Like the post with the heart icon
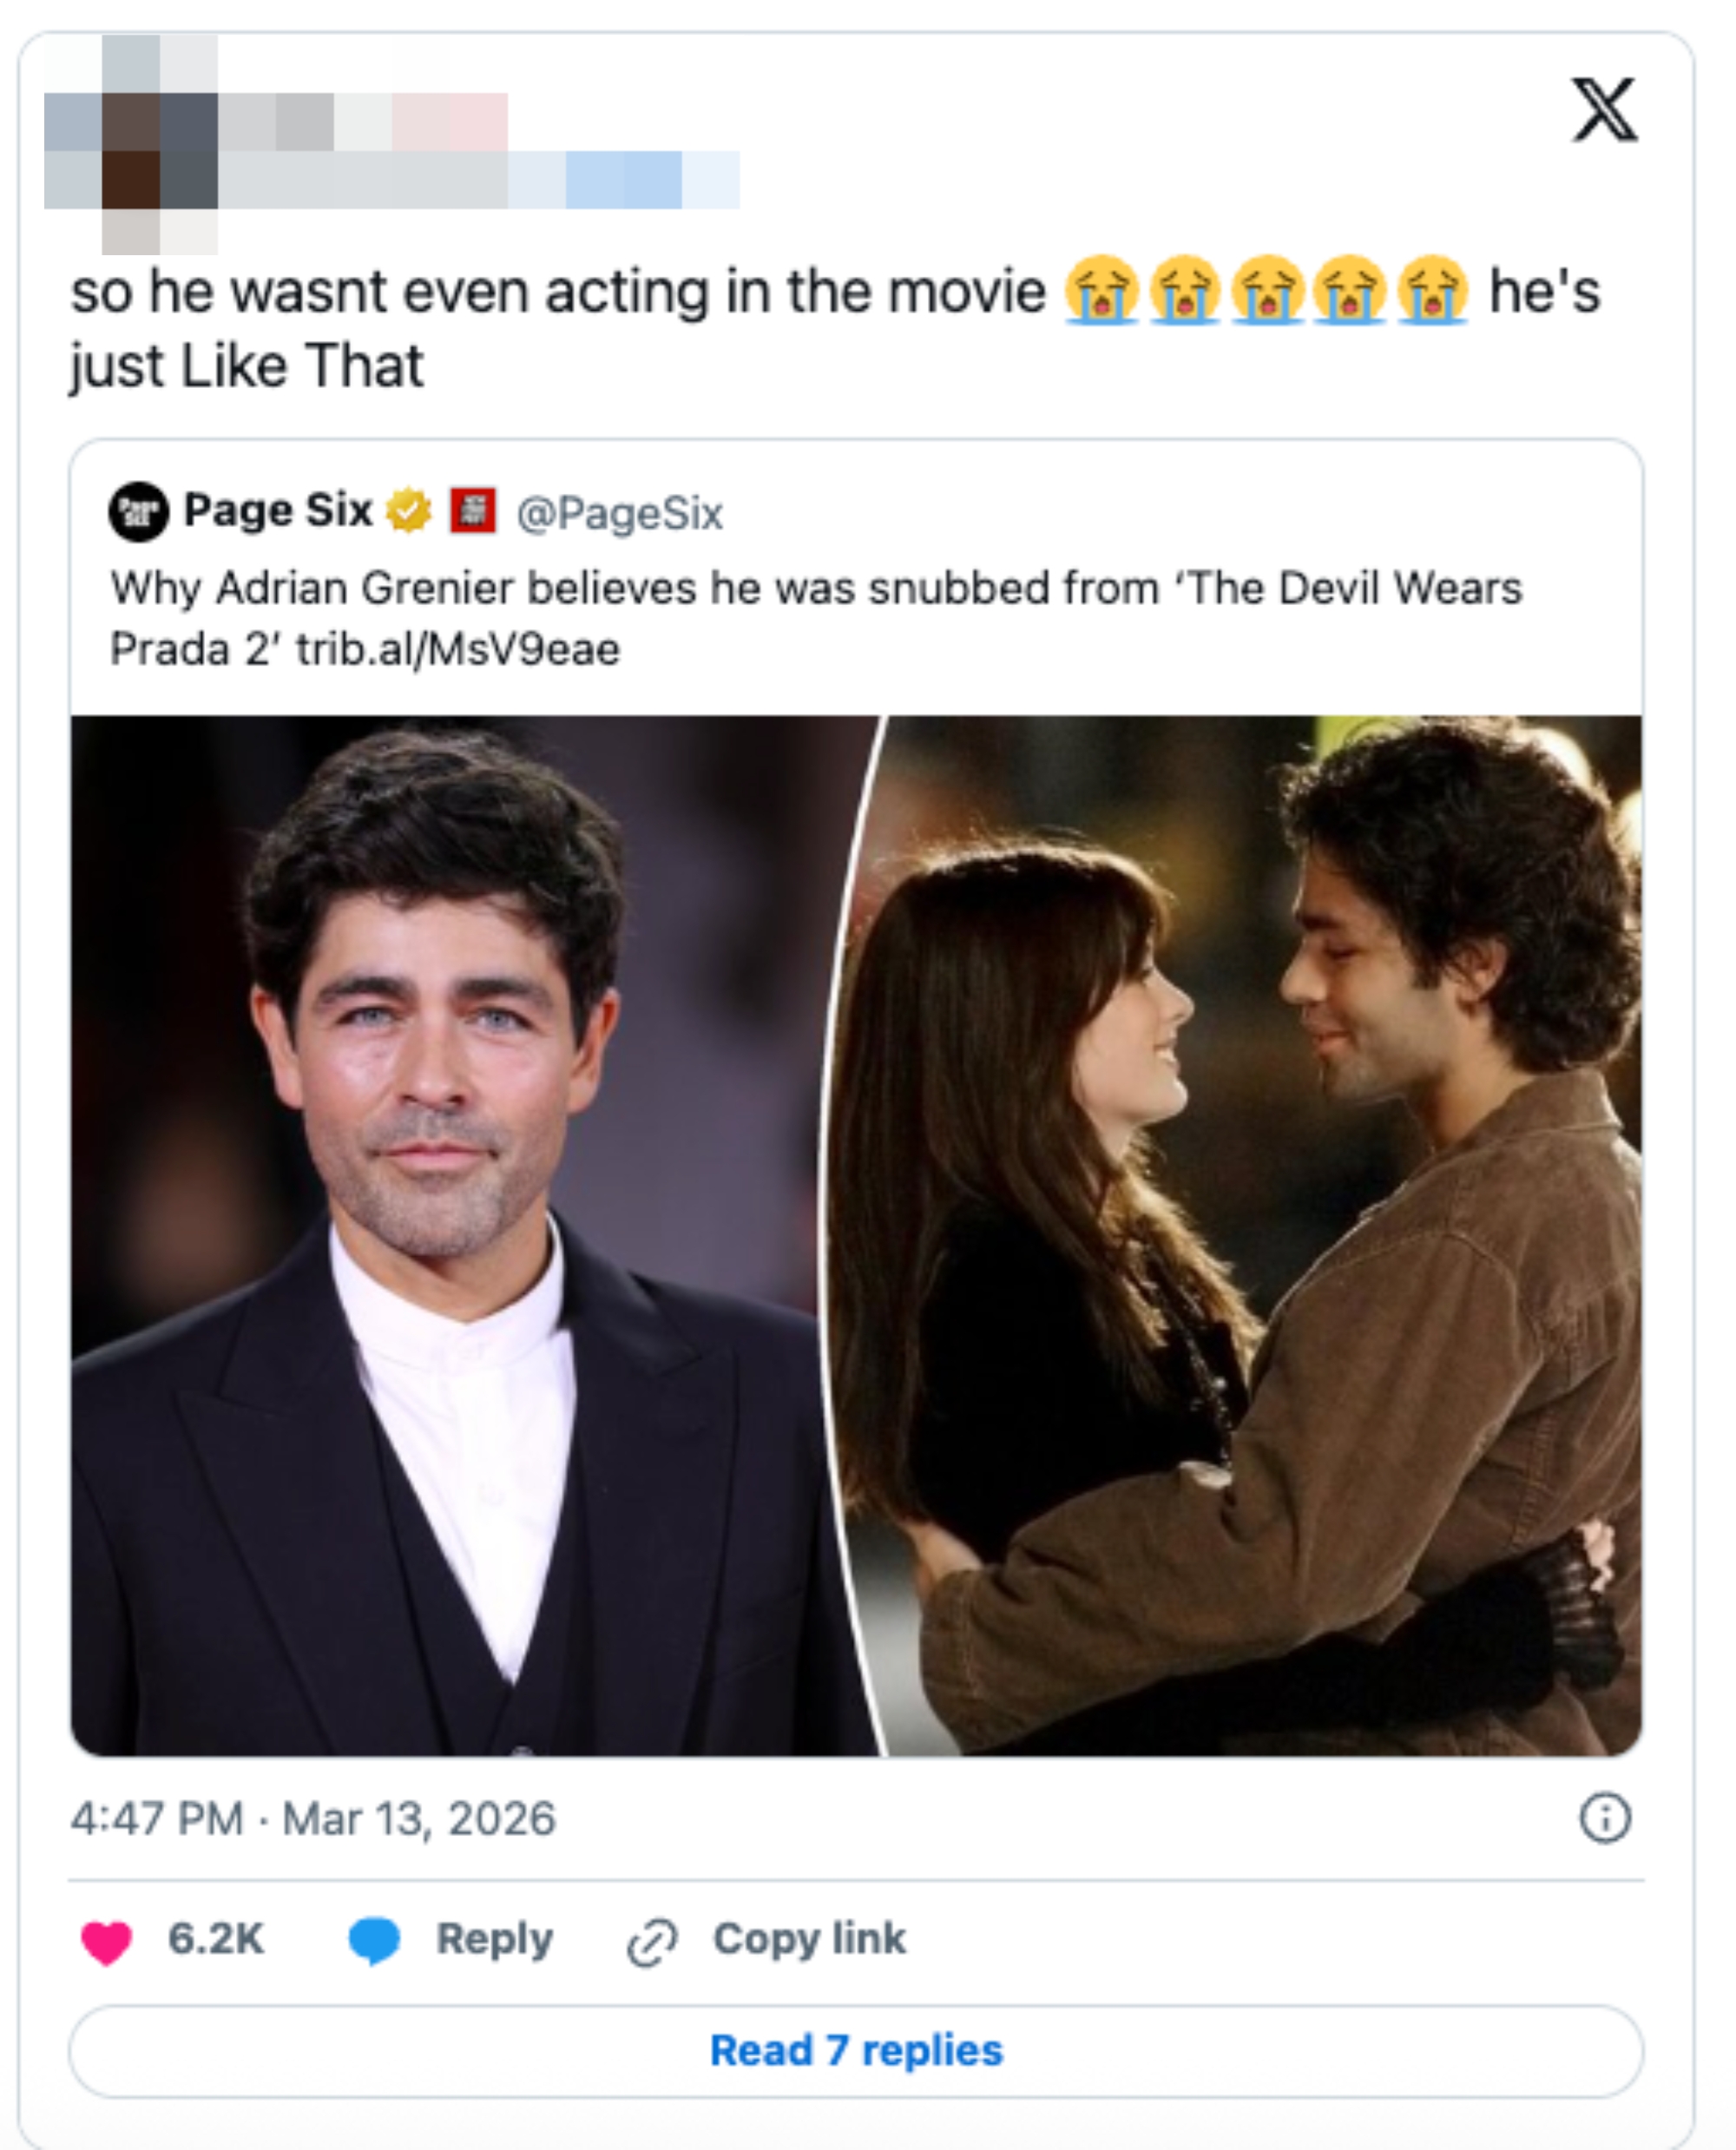Screen dimensions: 1736x2150 (x=106, y=1941)
